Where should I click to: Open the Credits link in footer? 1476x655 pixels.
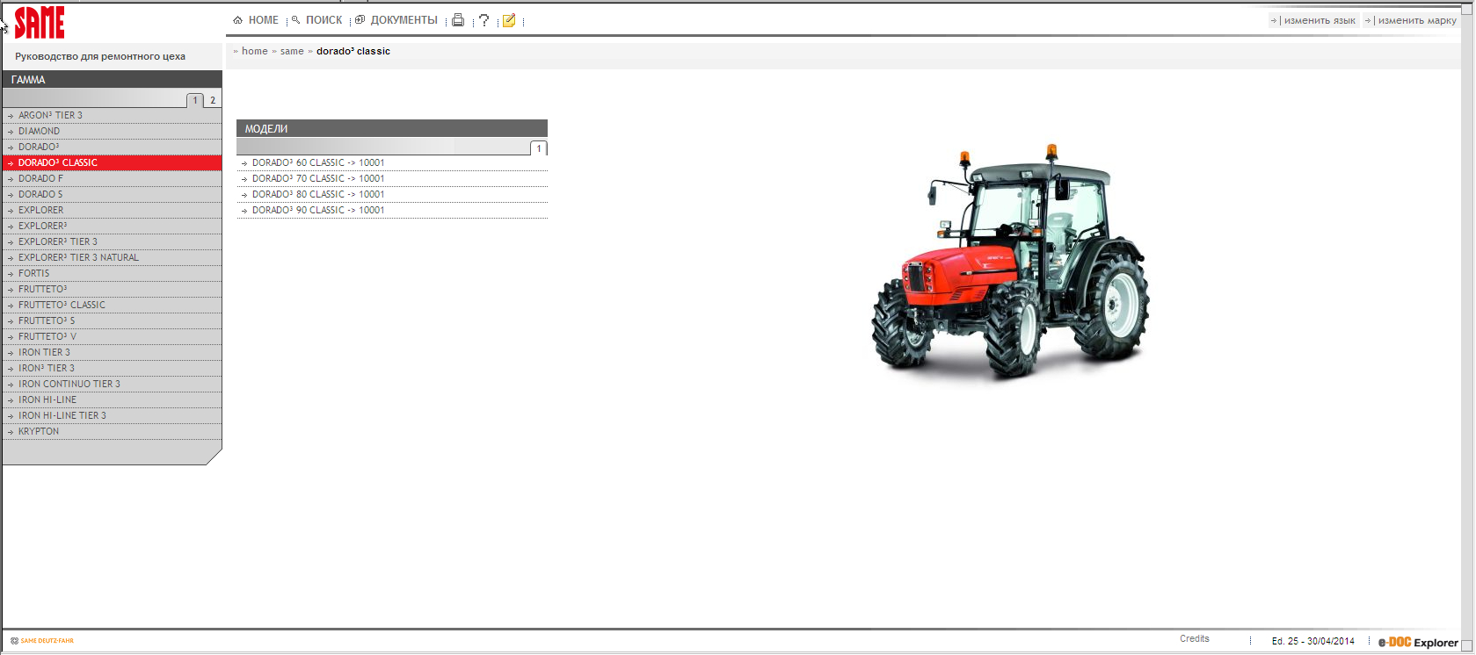(x=1194, y=639)
